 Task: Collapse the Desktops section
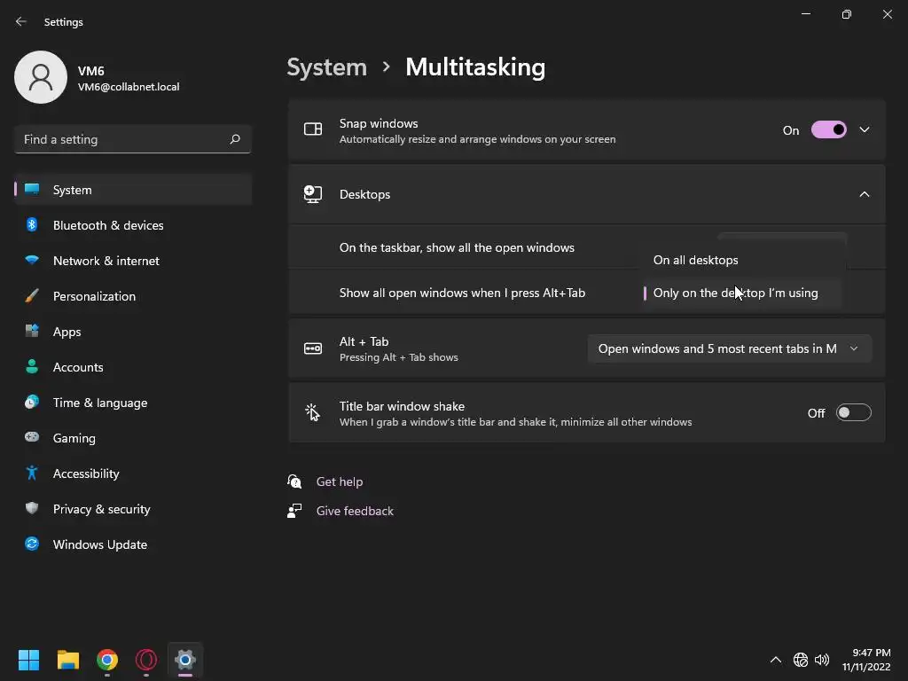pos(865,194)
